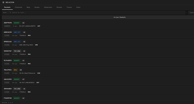The image size is (194, 104).
Task: Go to the Nodes tab
Action: click(37, 7)
